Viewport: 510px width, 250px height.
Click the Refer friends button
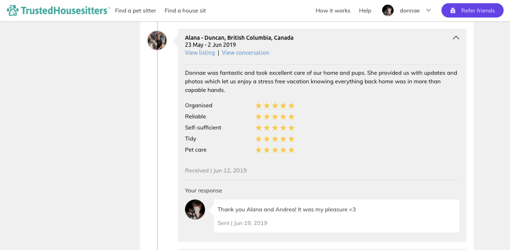click(472, 11)
